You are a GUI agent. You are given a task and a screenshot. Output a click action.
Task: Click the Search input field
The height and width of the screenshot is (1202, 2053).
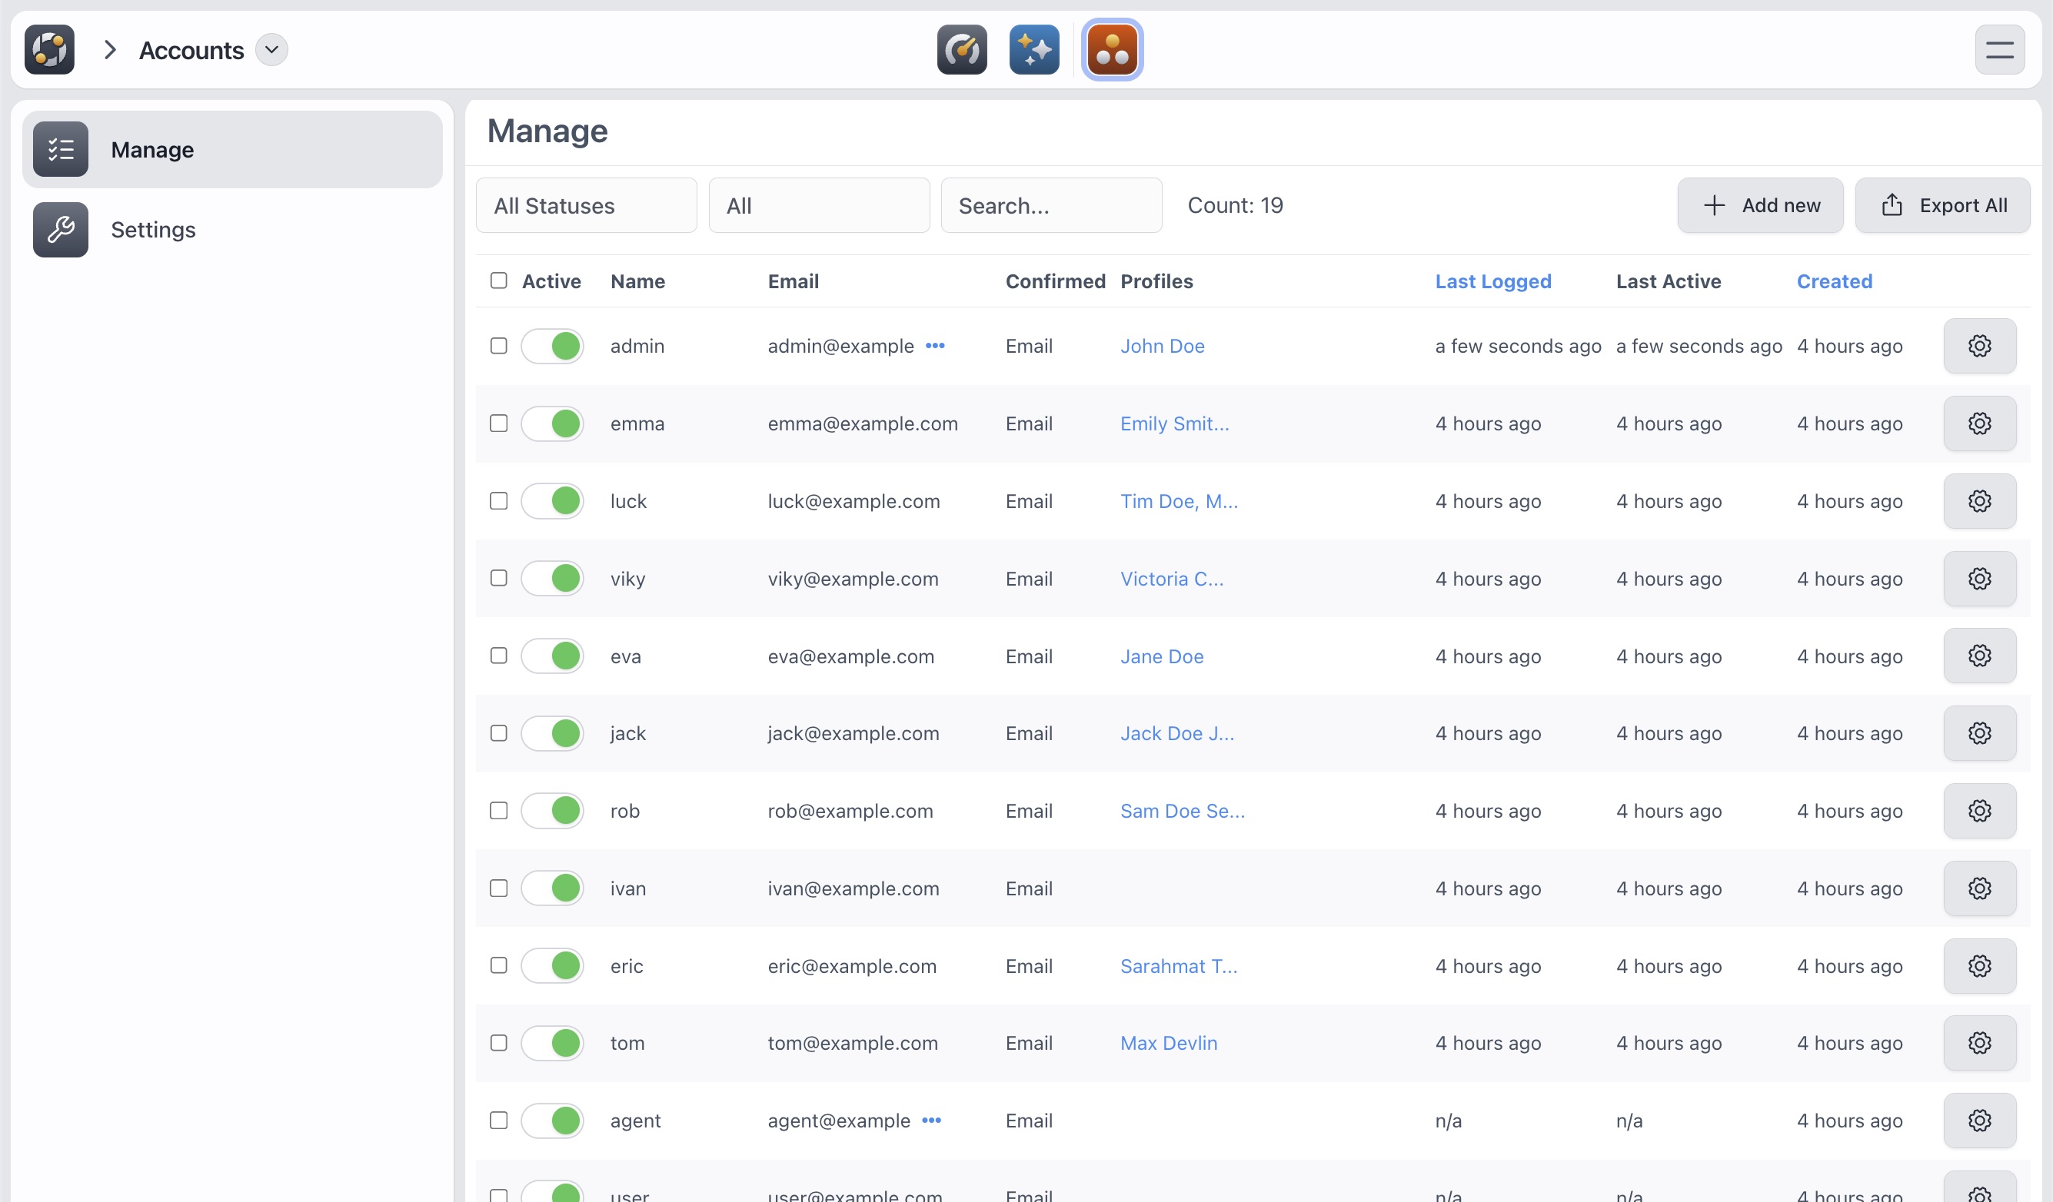coord(1051,205)
